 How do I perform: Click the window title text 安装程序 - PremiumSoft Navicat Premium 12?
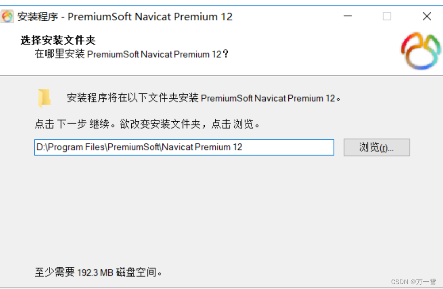[125, 17]
